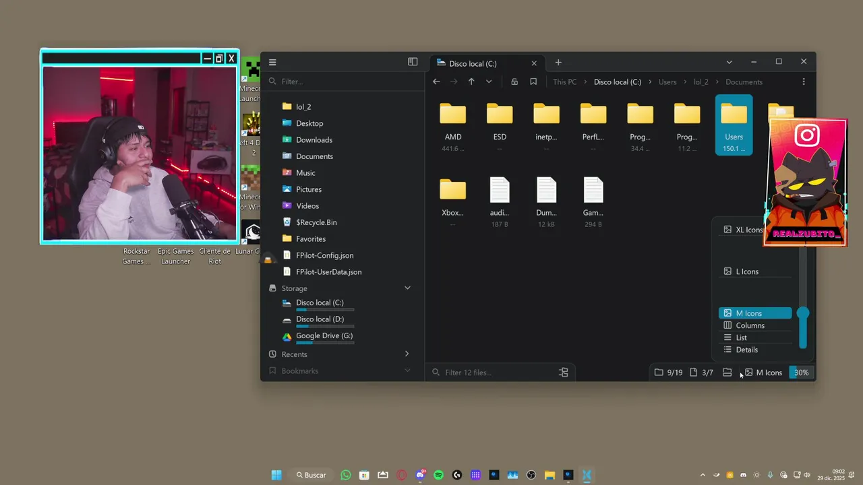Select the Gam... file

click(593, 201)
